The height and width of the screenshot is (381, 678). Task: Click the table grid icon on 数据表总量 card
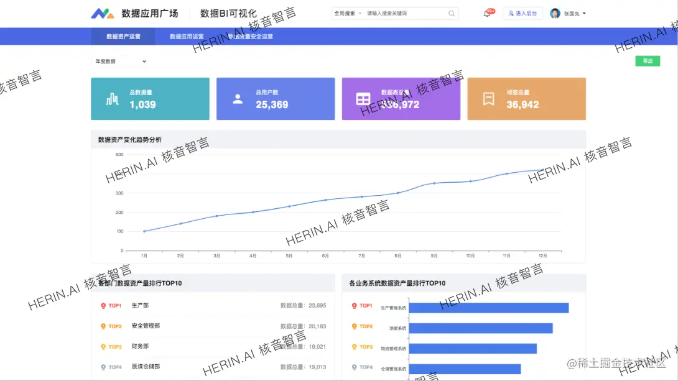pos(363,98)
